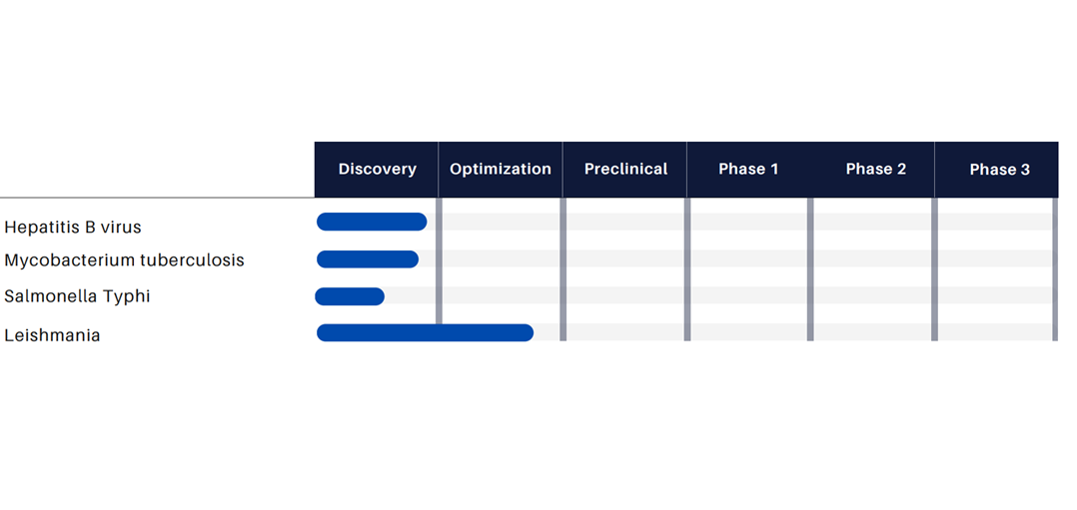Click the Discovery column header
The width and height of the screenshot is (1077, 510).
click(x=377, y=170)
